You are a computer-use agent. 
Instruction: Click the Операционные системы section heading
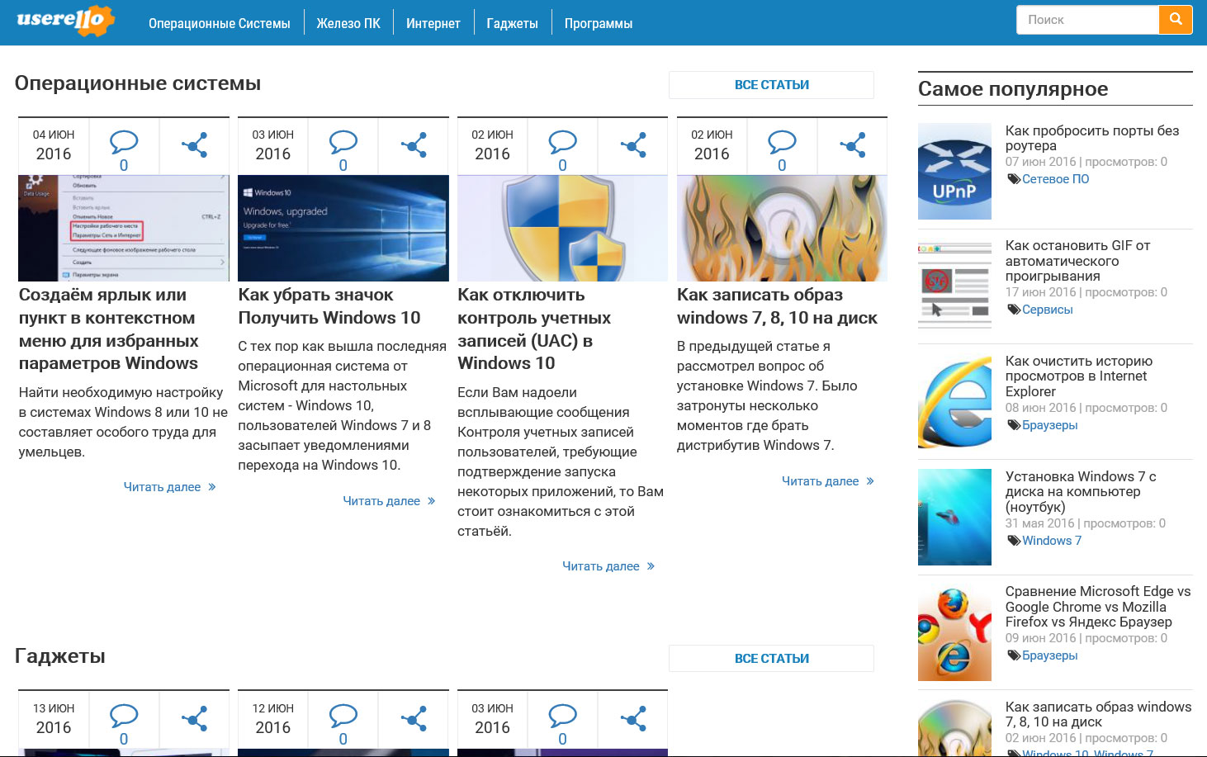coord(138,83)
